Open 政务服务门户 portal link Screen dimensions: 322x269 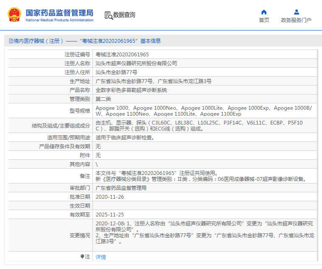click(296, 20)
